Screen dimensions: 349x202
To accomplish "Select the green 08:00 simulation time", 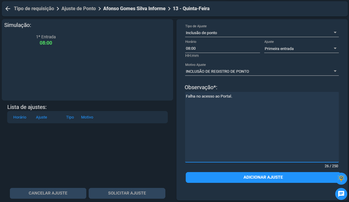I will point(46,43).
